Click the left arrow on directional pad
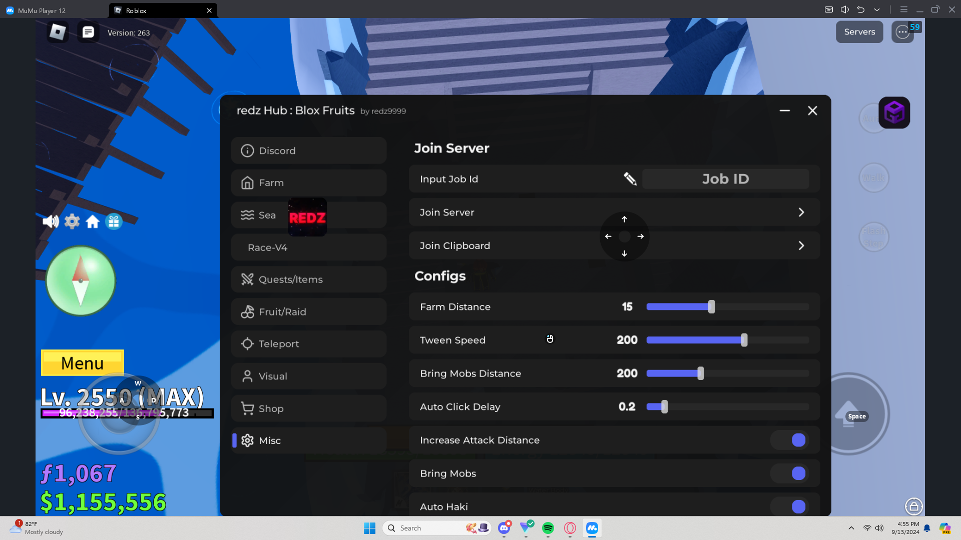The height and width of the screenshot is (540, 961). tap(608, 236)
